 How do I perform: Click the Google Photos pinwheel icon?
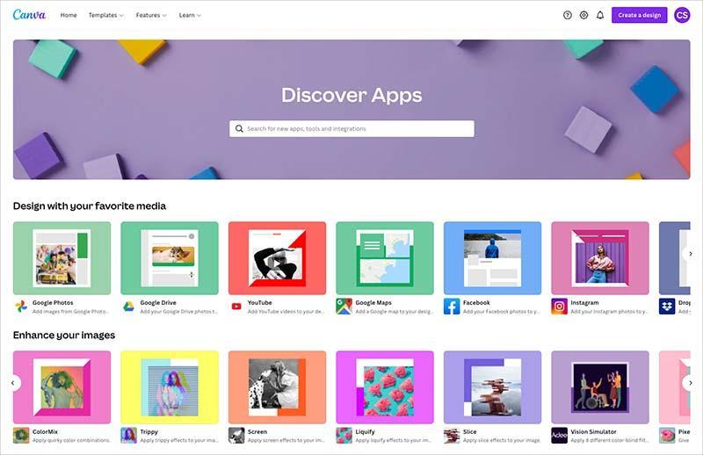tap(21, 307)
